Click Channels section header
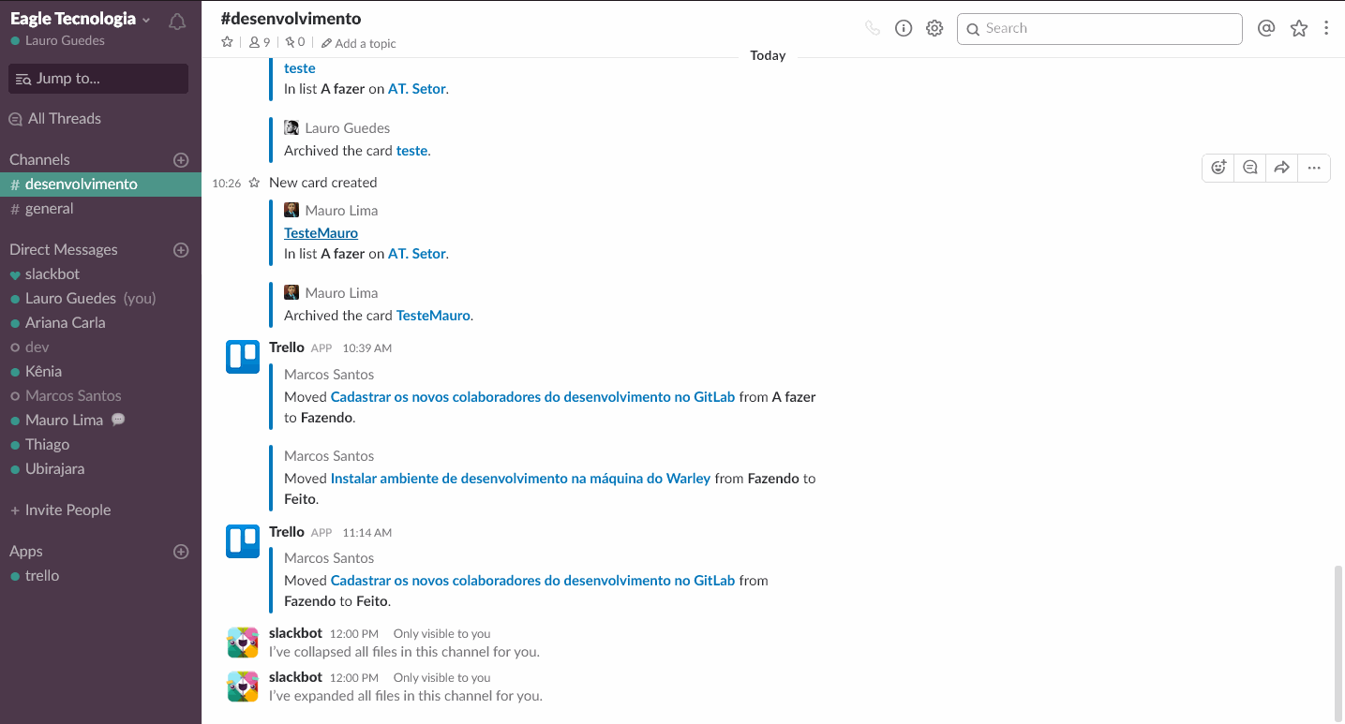This screenshot has width=1345, height=724. tap(39, 160)
